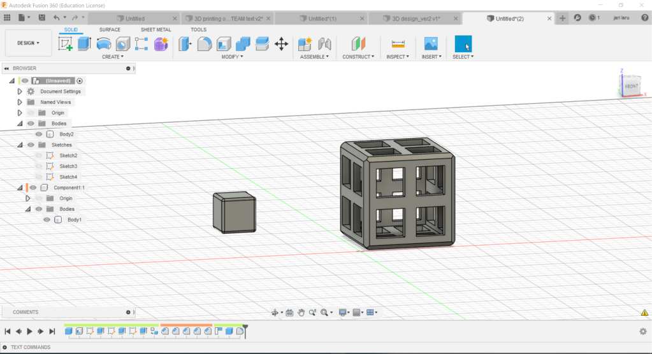The width and height of the screenshot is (652, 354).
Task: Open the Orbit navigation tool
Action: (x=275, y=313)
